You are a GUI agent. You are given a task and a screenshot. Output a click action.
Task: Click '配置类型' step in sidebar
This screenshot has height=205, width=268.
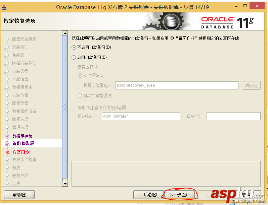(x=20, y=103)
